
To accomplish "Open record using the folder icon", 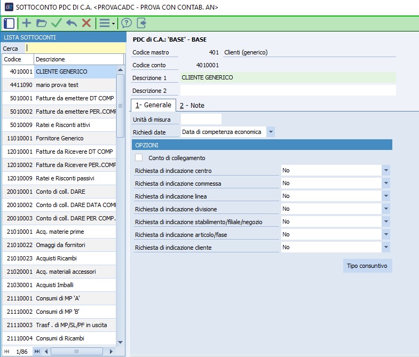I will pos(41,23).
